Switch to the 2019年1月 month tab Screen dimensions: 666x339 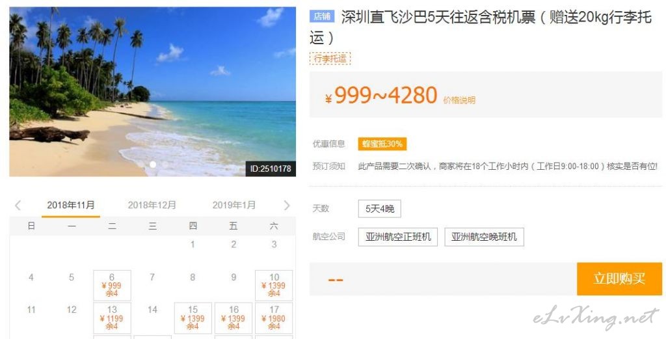click(x=234, y=205)
